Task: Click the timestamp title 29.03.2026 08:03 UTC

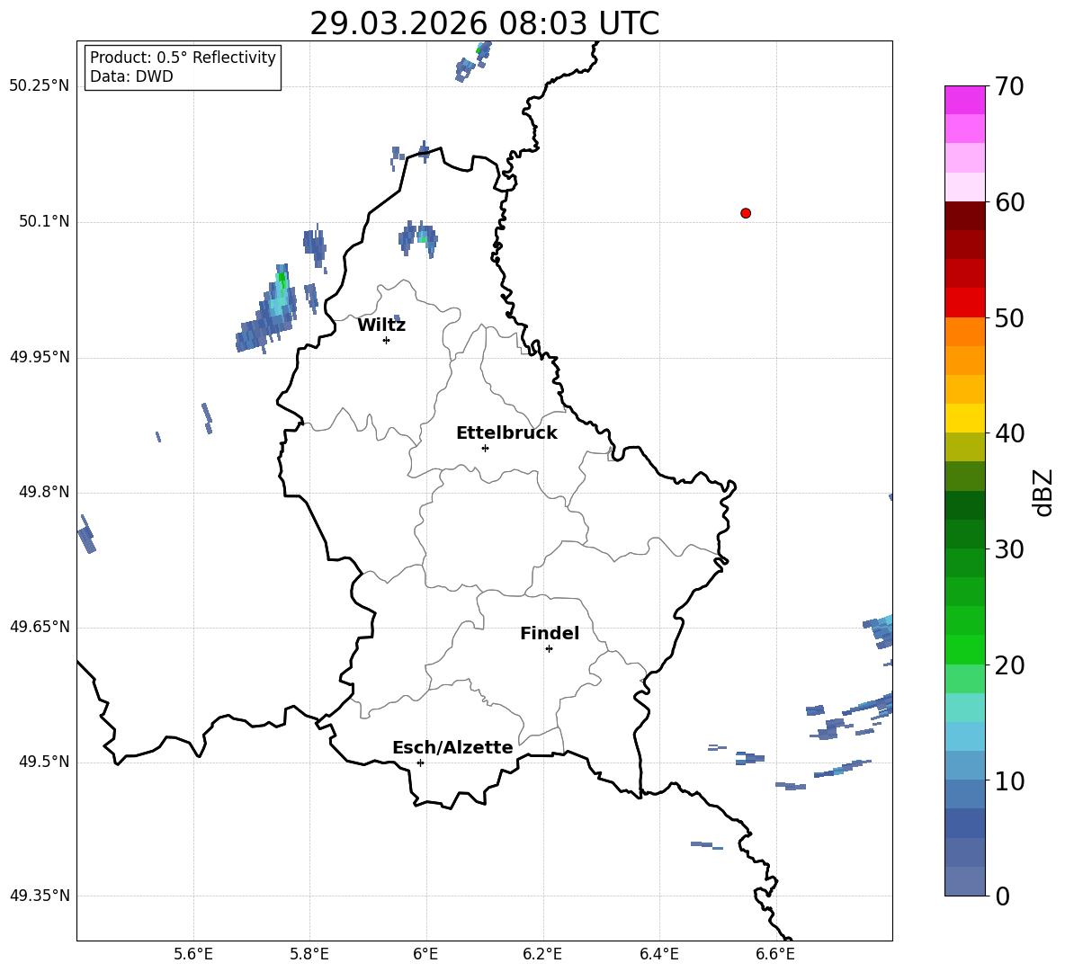Action: pyautogui.click(x=484, y=23)
